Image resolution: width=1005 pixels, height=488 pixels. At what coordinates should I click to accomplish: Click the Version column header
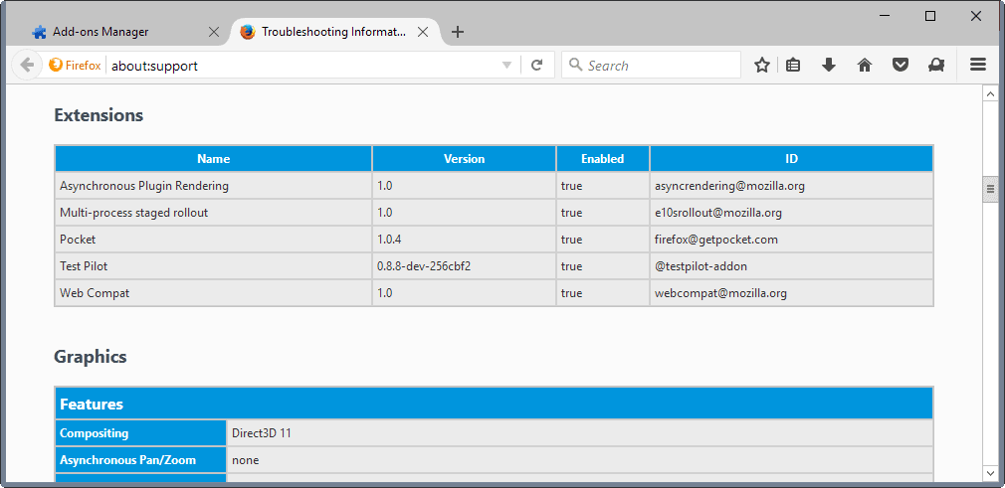[464, 159]
